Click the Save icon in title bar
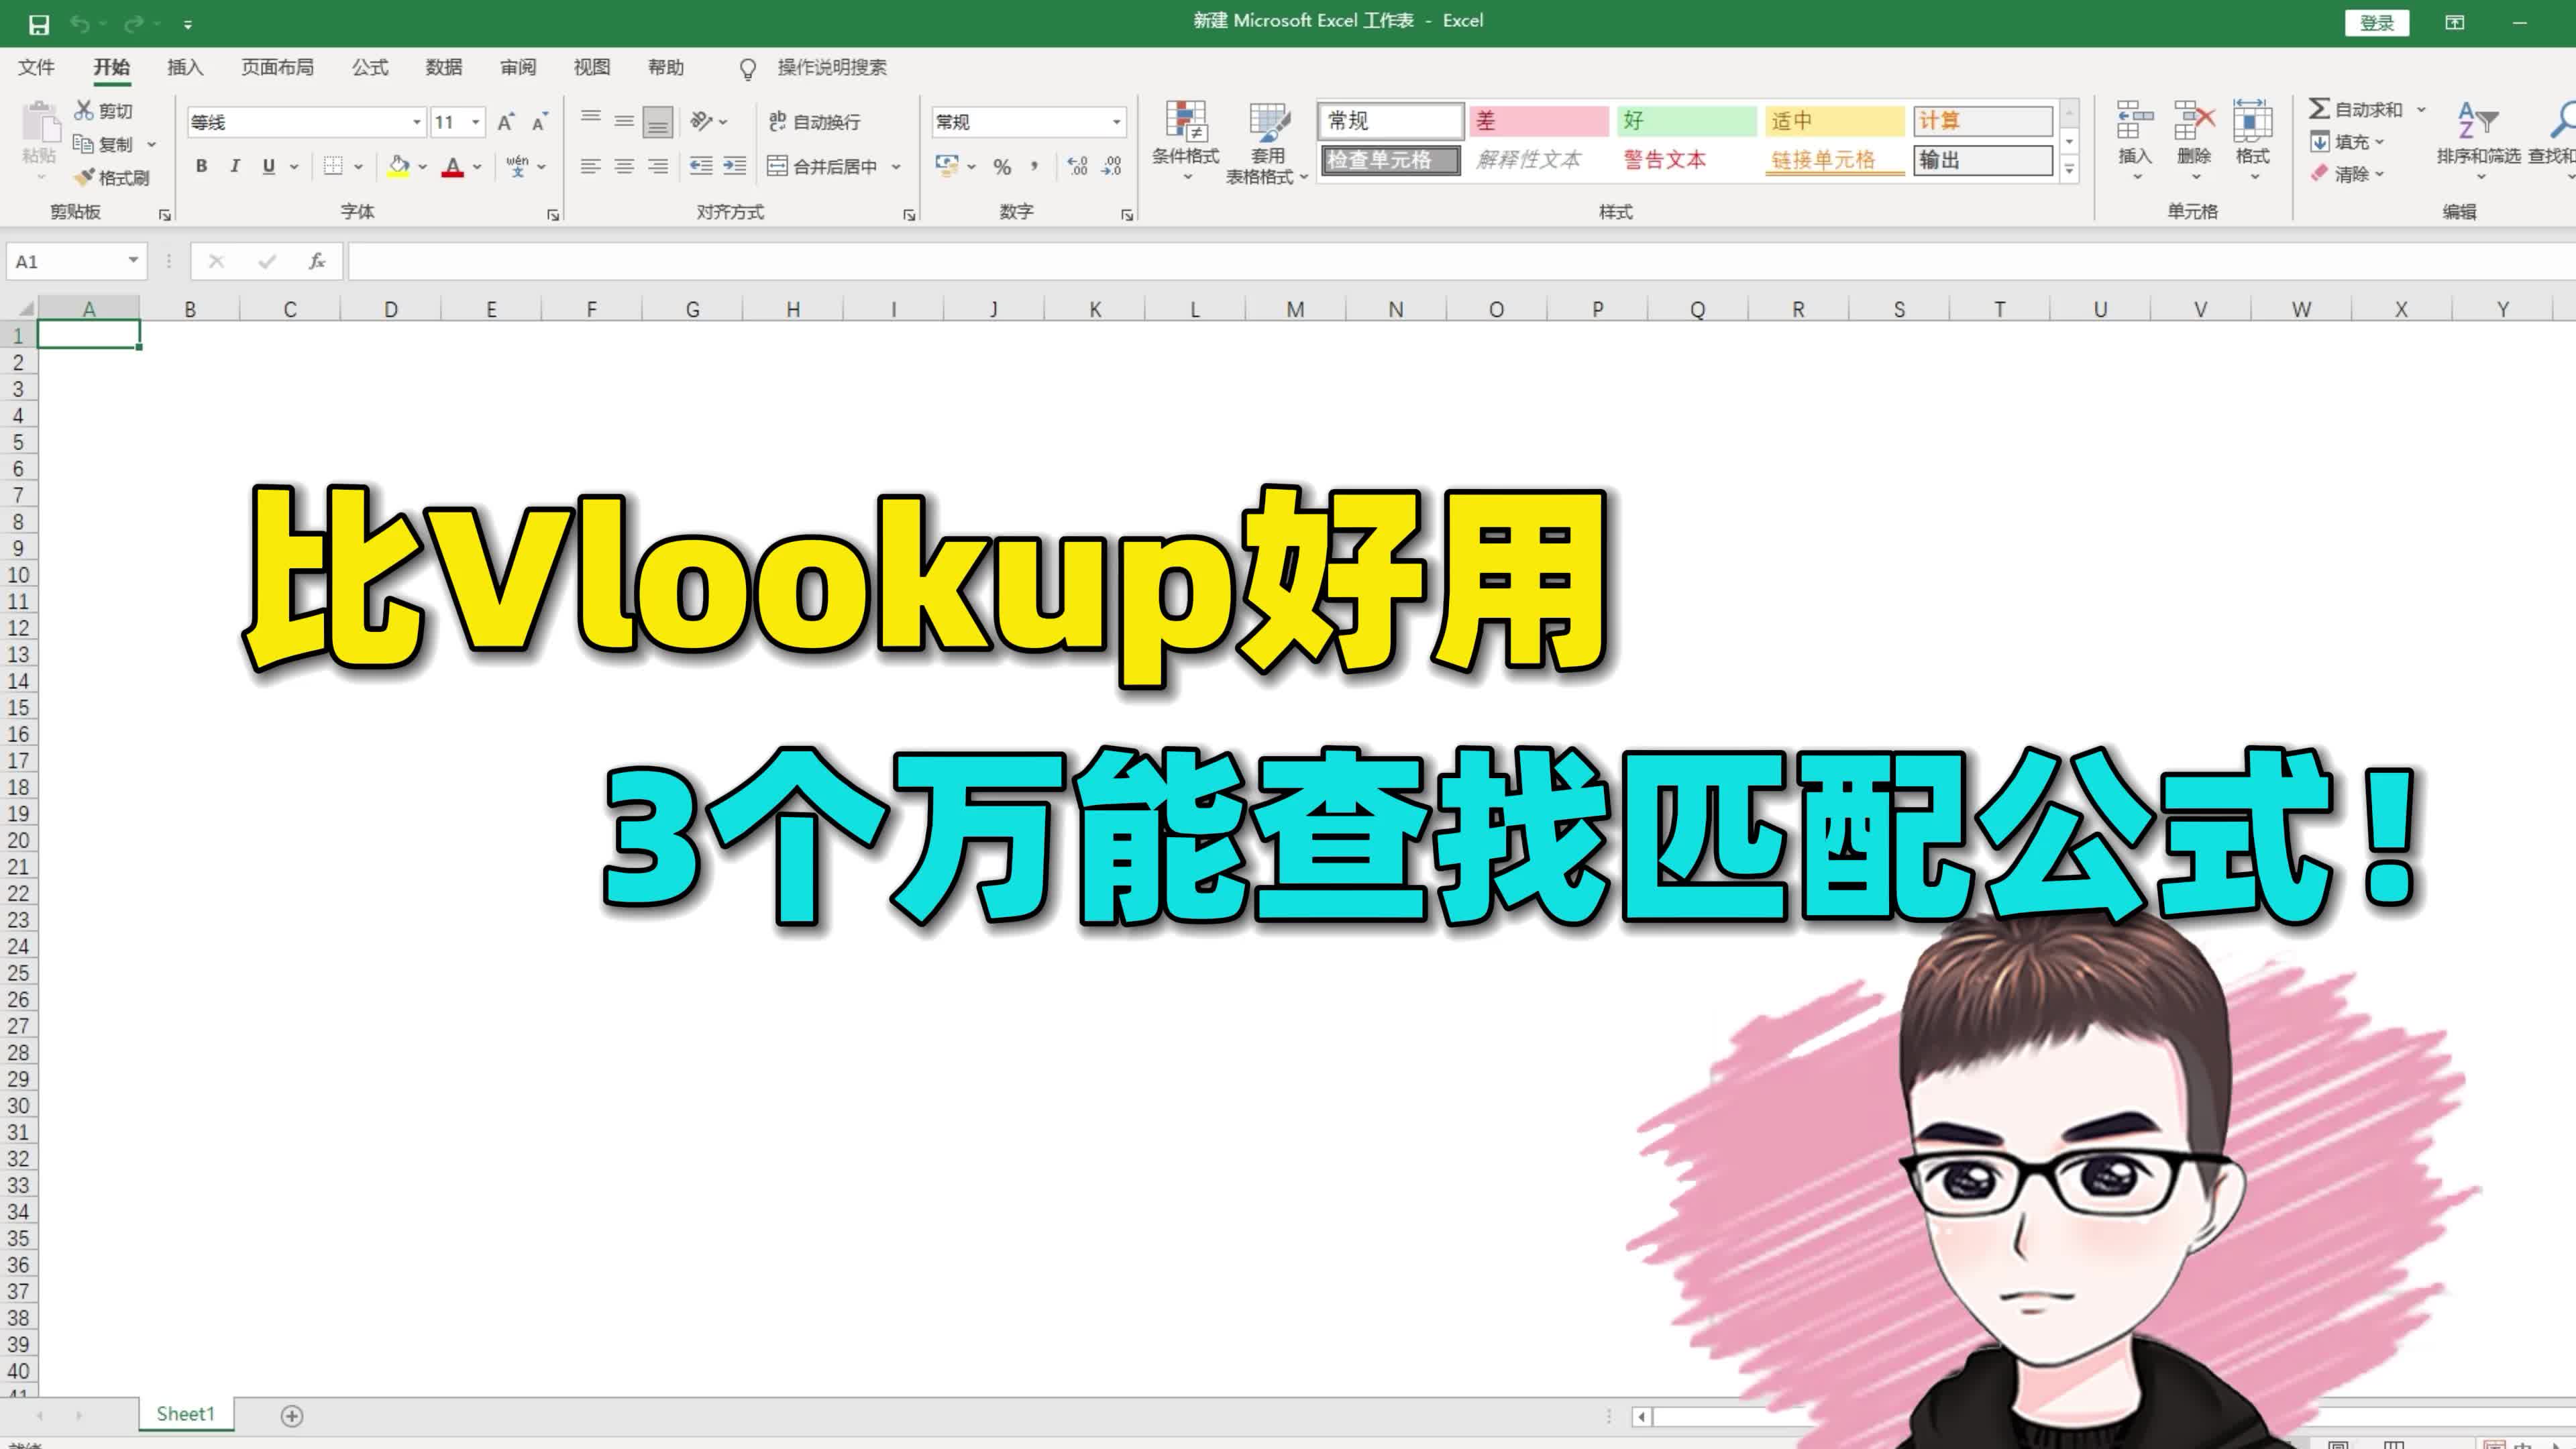The height and width of the screenshot is (1449, 2576). [39, 24]
